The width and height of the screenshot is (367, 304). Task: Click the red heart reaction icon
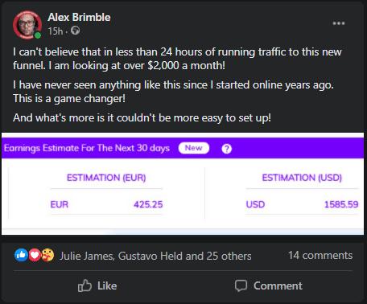point(35,255)
